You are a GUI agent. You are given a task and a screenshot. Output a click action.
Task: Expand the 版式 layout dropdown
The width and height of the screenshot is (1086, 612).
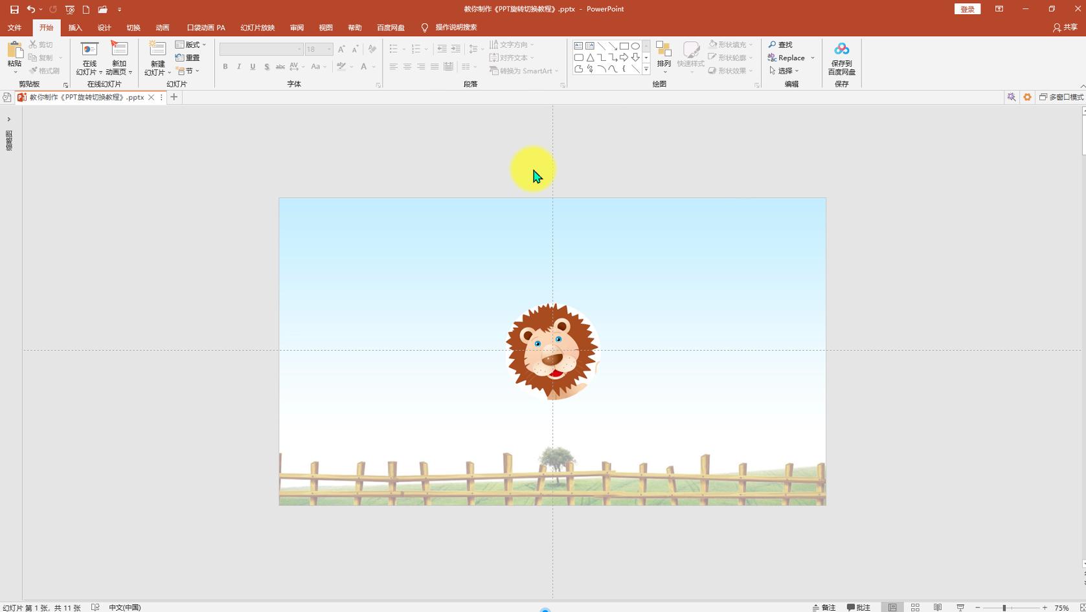click(x=191, y=45)
